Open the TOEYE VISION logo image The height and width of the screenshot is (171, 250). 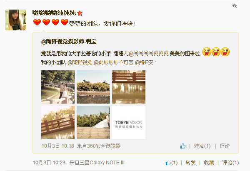129,122
